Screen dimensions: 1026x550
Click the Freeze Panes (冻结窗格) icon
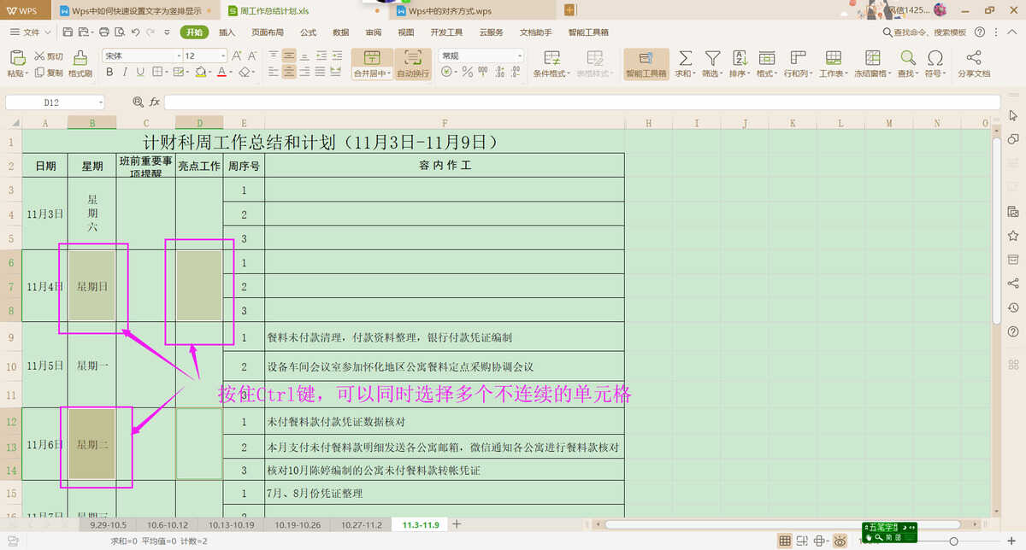coord(872,57)
